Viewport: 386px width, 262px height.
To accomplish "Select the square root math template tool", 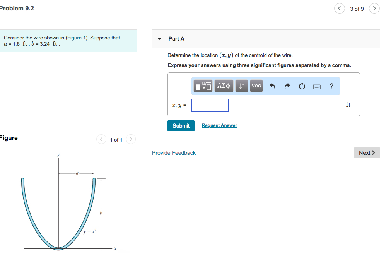I will pyautogui.click(x=202, y=86).
